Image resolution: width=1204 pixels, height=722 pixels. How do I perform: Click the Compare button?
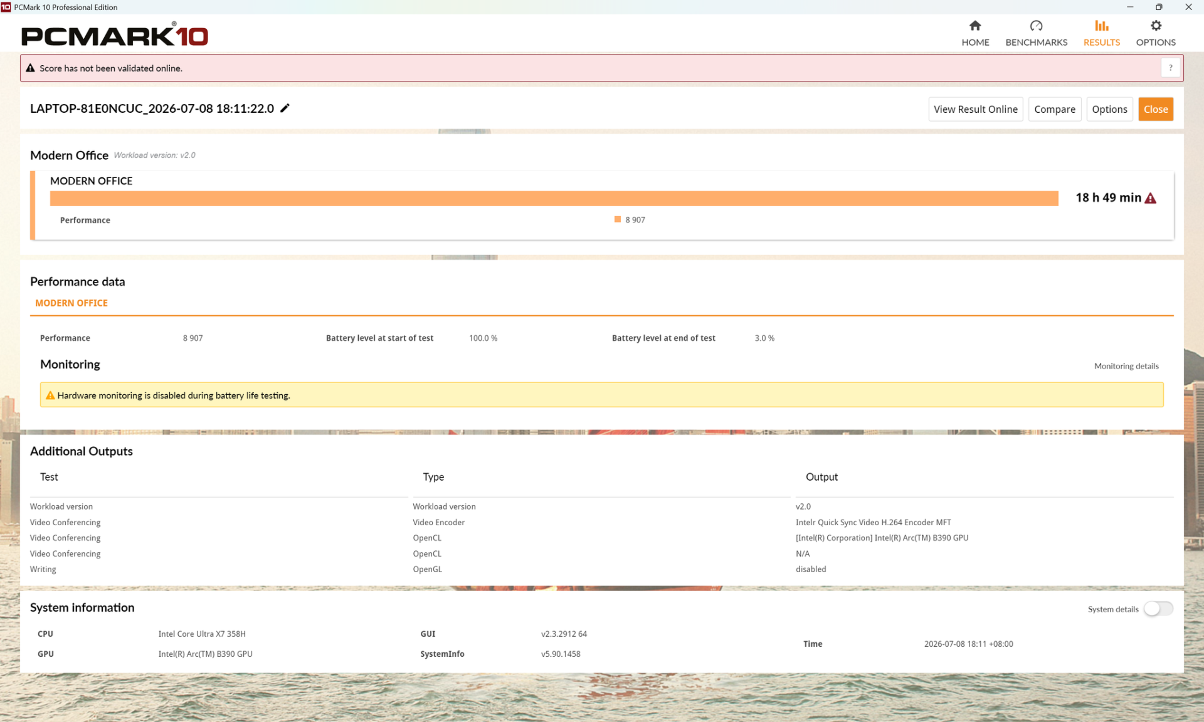click(1054, 109)
